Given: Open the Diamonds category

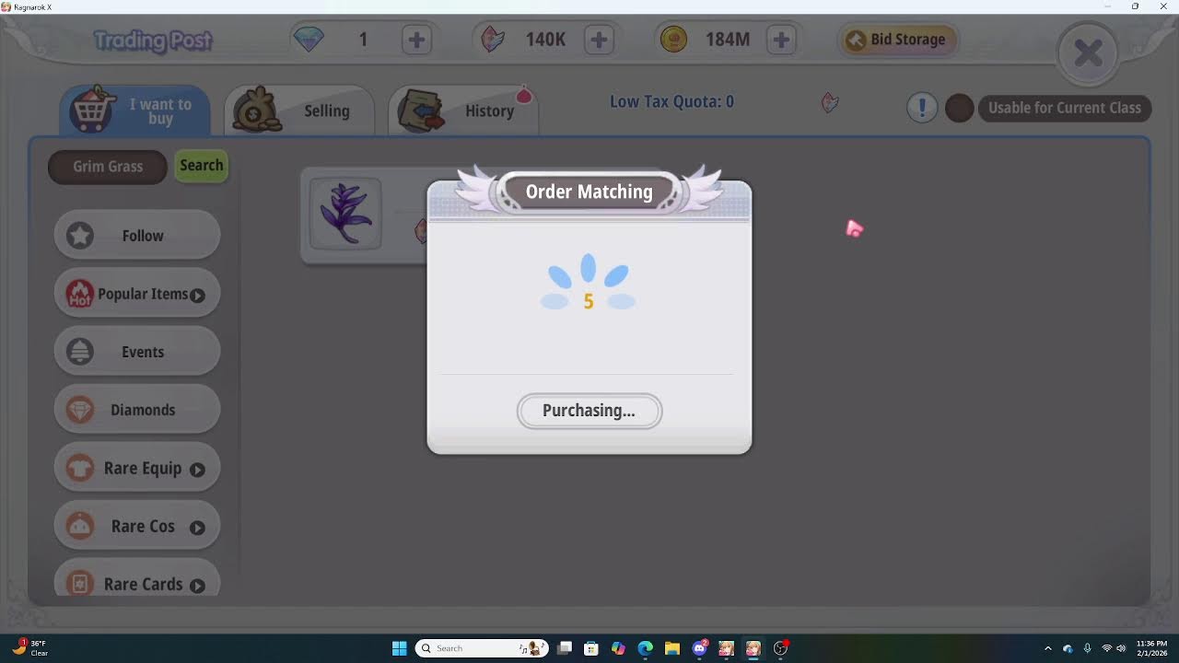Looking at the screenshot, I should 137,410.
